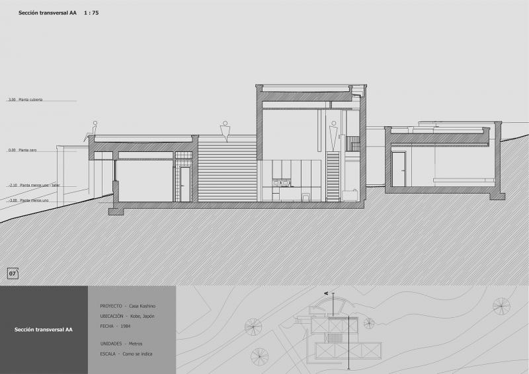Click the '0.00 Planta cero' level marker
The height and width of the screenshot is (374, 529).
pyautogui.click(x=22, y=150)
